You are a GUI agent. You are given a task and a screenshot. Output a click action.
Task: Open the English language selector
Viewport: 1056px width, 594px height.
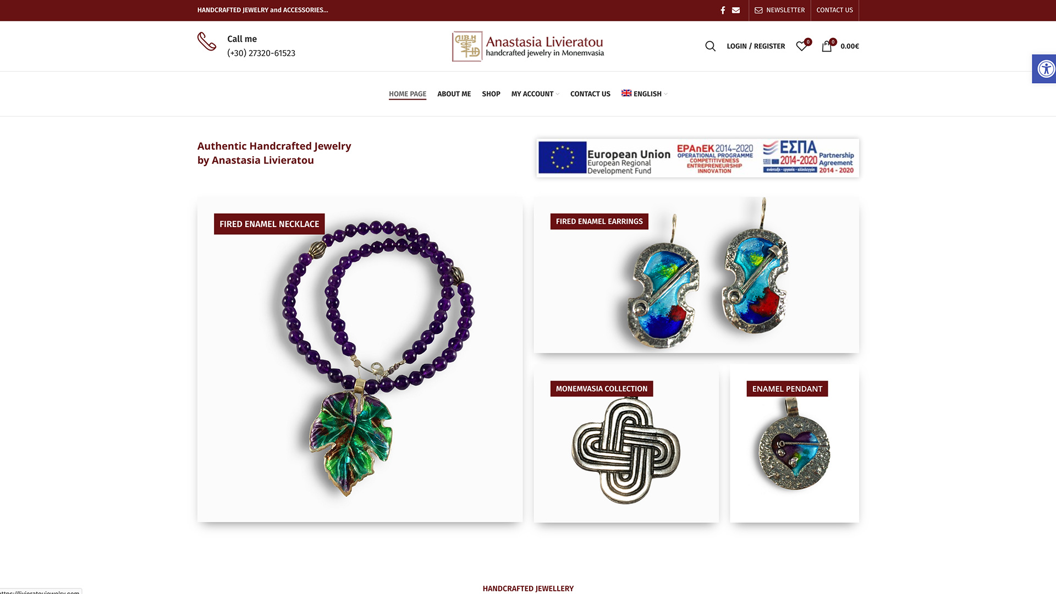(644, 94)
